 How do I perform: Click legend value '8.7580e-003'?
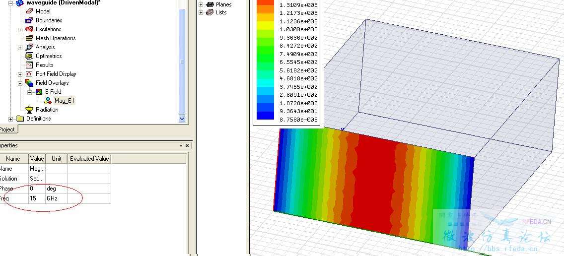pos(298,120)
